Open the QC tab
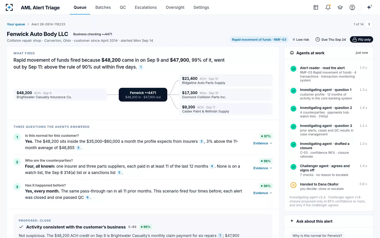Image resolution: width=380 pixels, height=238 pixels. (x=123, y=7)
